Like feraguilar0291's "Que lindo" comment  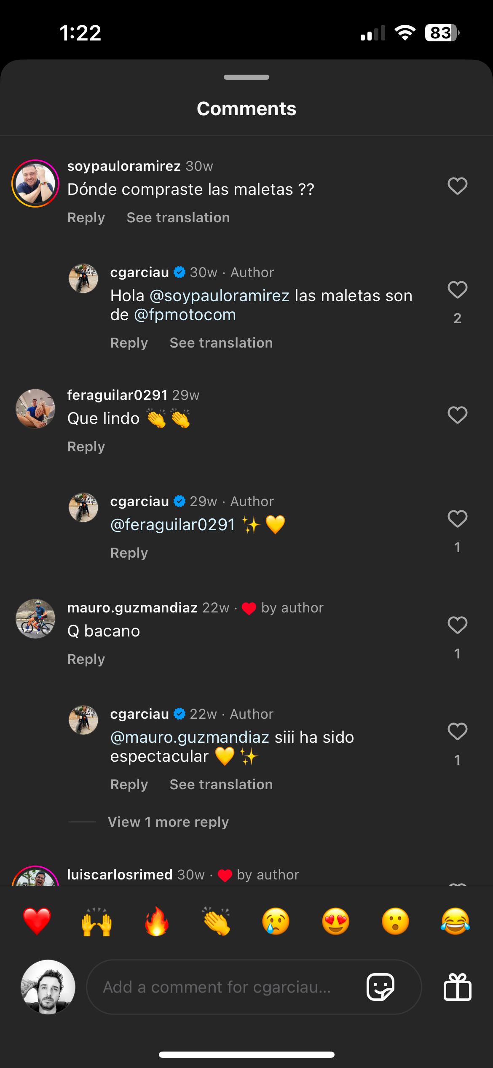click(457, 415)
